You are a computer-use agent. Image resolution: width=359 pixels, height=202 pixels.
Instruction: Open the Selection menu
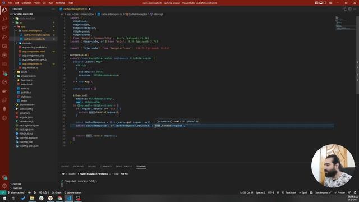click(x=26, y=3)
